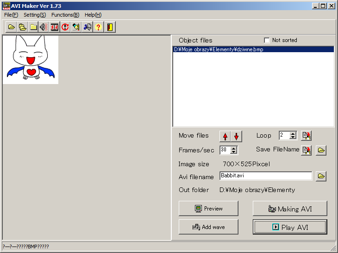Click the exit door toolbar icon

point(110,27)
